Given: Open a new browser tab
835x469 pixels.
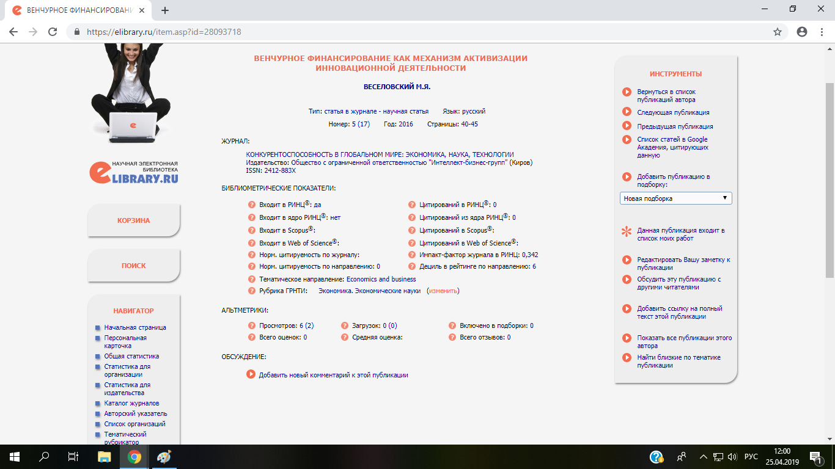Looking at the screenshot, I should (x=165, y=10).
